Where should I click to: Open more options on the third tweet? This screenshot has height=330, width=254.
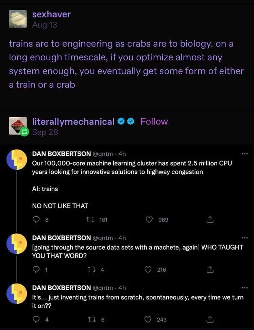tap(243, 288)
